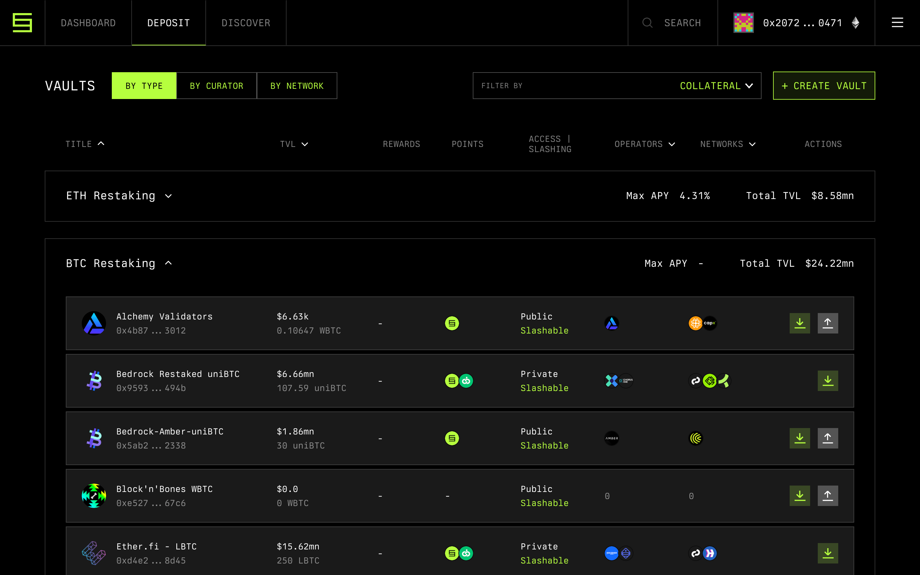Click Alchemy Validators points icon
The width and height of the screenshot is (920, 575).
pyautogui.click(x=452, y=323)
